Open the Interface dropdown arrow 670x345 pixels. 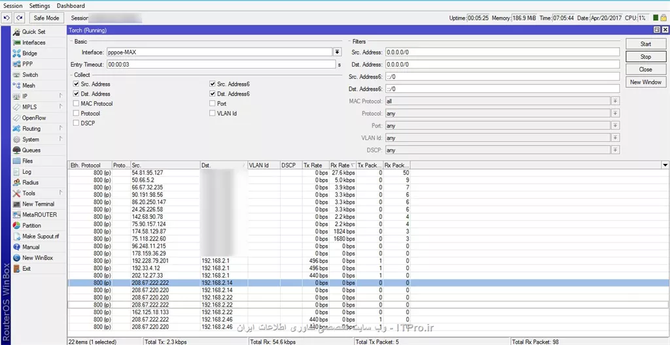point(338,52)
